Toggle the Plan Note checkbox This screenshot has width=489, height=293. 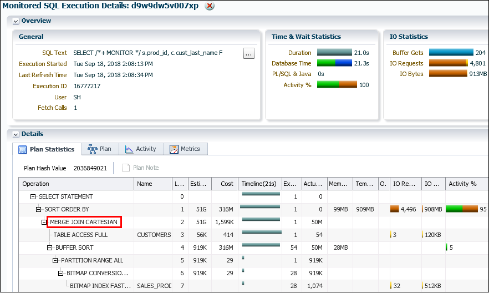(x=126, y=168)
